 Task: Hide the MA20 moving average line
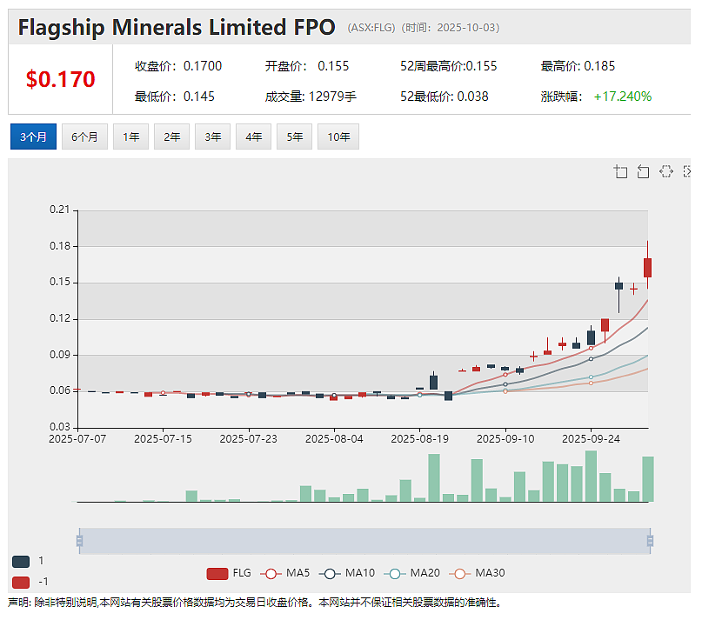pyautogui.click(x=411, y=573)
